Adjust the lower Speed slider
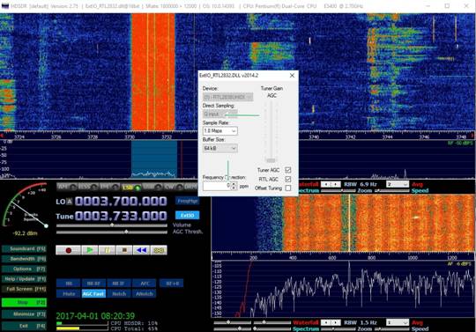This screenshot has width=476, height=332. 392,329
